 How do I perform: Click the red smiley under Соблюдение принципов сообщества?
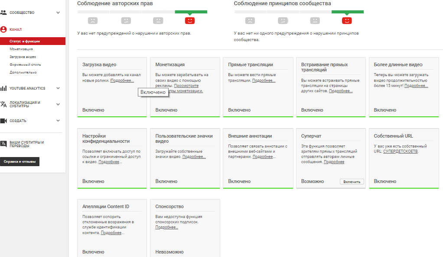346,20
